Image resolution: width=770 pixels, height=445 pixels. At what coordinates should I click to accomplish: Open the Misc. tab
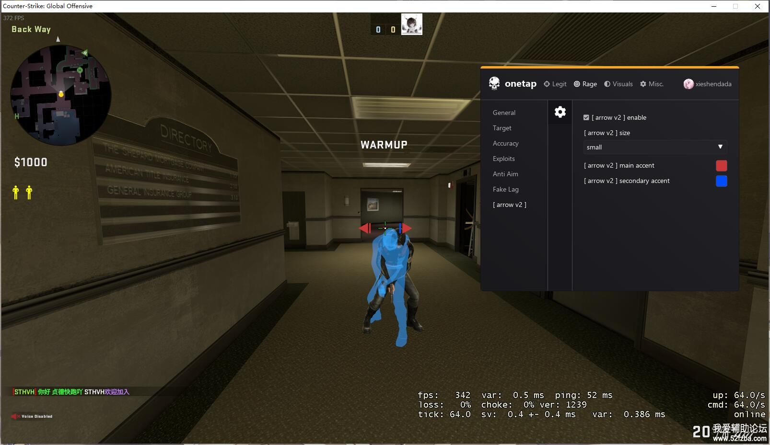(652, 84)
